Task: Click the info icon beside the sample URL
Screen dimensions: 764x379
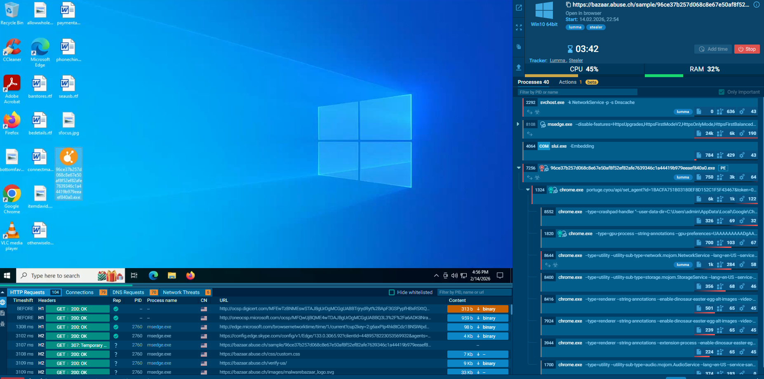Action: tap(757, 5)
